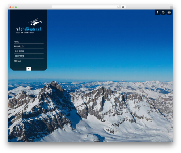Click the rehohelikopter.ch logo text
This screenshot has width=181, height=153.
click(29, 29)
